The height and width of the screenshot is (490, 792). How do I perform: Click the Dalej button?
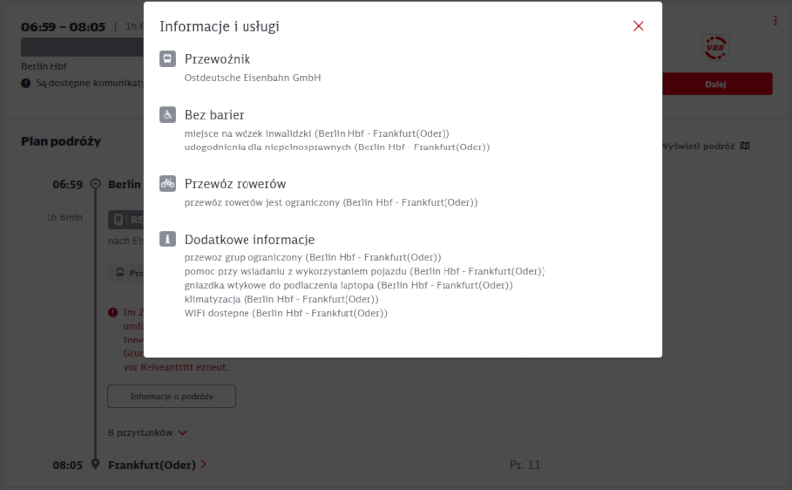coord(717,84)
